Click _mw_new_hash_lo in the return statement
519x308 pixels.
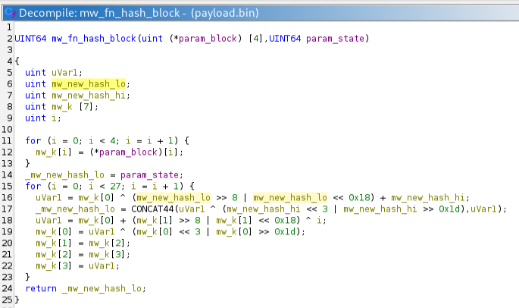click(x=102, y=288)
